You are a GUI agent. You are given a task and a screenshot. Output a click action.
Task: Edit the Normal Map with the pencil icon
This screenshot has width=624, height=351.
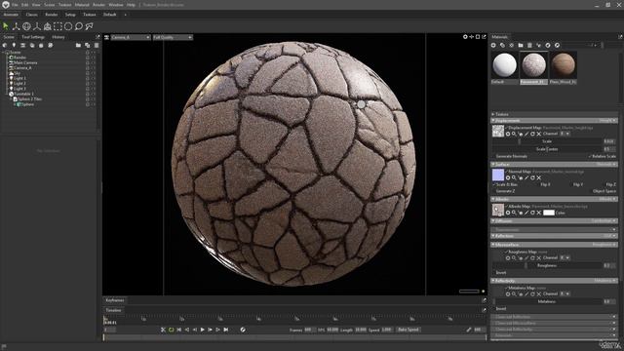pyautogui.click(x=526, y=177)
